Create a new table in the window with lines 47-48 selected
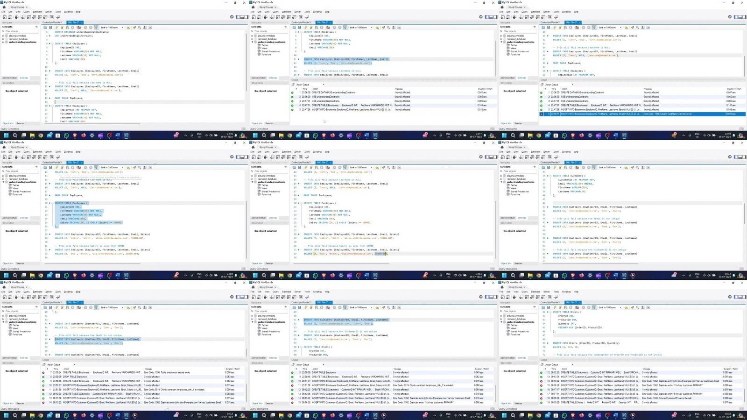Viewport: 747px width, 420px height. tap(28, 297)
